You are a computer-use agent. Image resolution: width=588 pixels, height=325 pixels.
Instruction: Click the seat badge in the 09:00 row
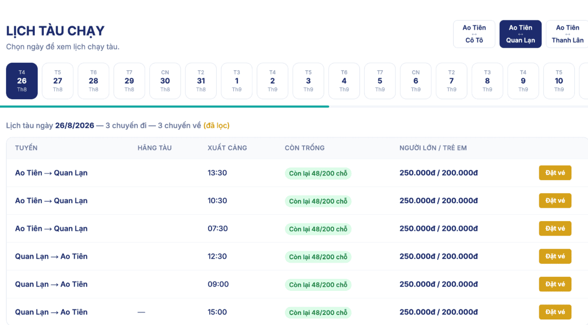pyautogui.click(x=318, y=284)
